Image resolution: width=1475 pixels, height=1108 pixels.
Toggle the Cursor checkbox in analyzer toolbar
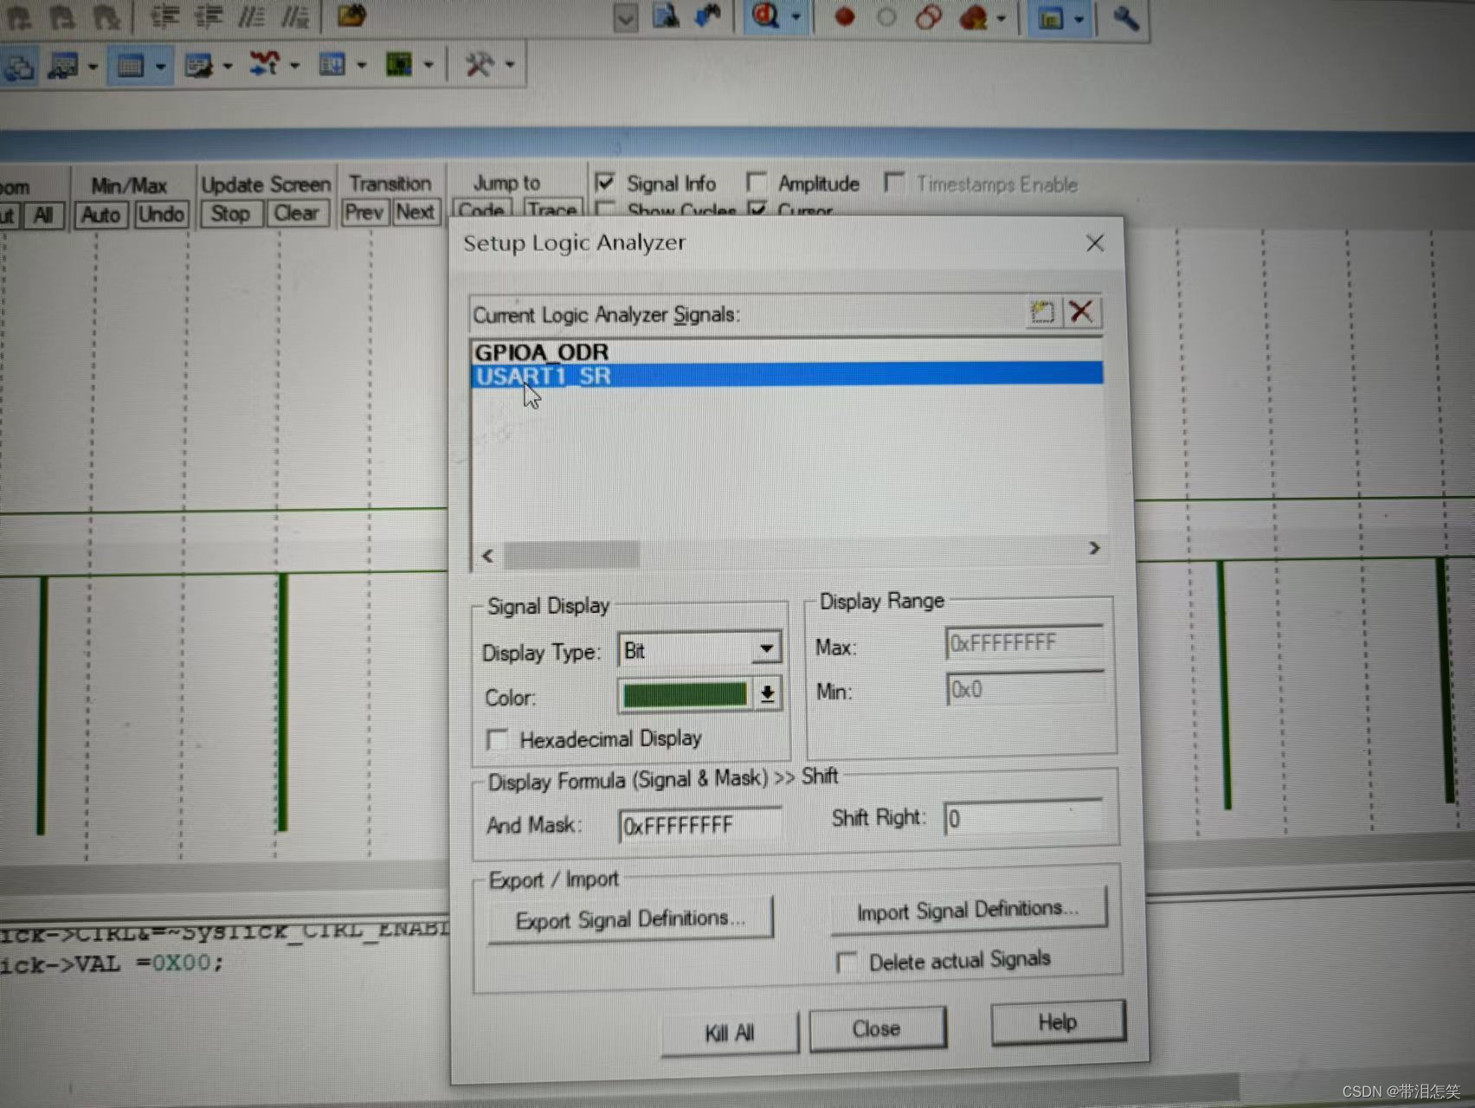coord(757,209)
